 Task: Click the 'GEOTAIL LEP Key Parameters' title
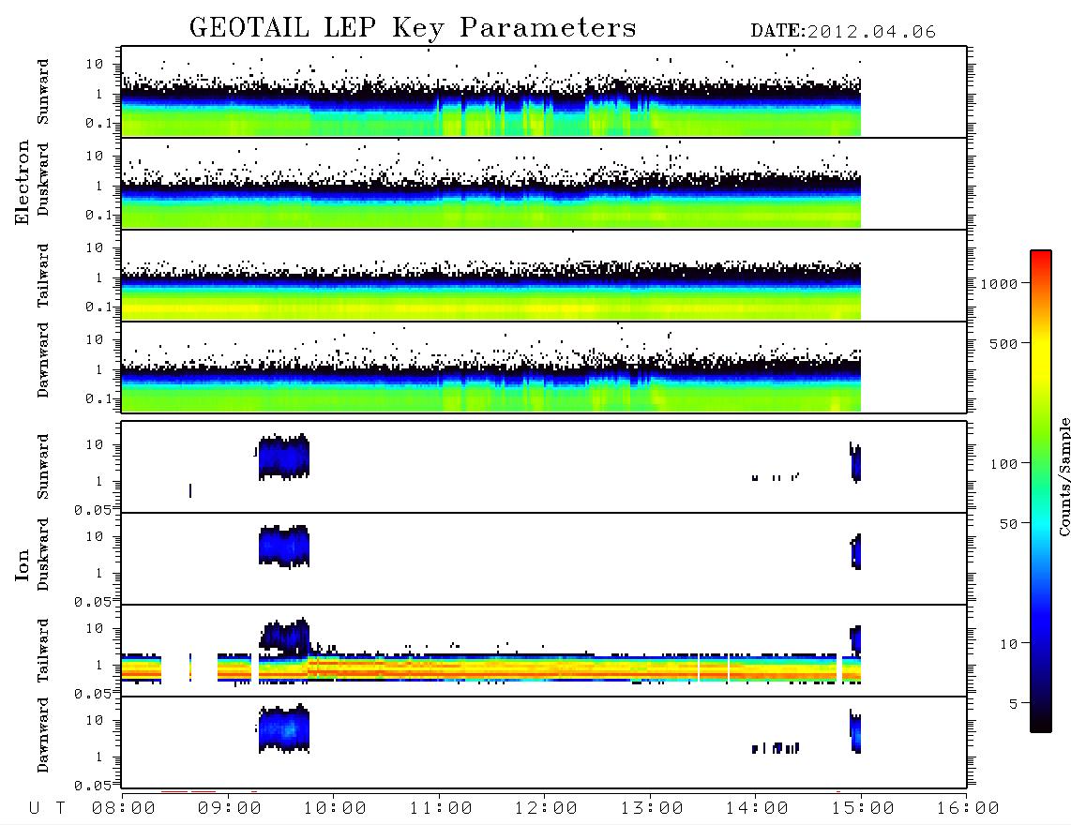point(413,28)
